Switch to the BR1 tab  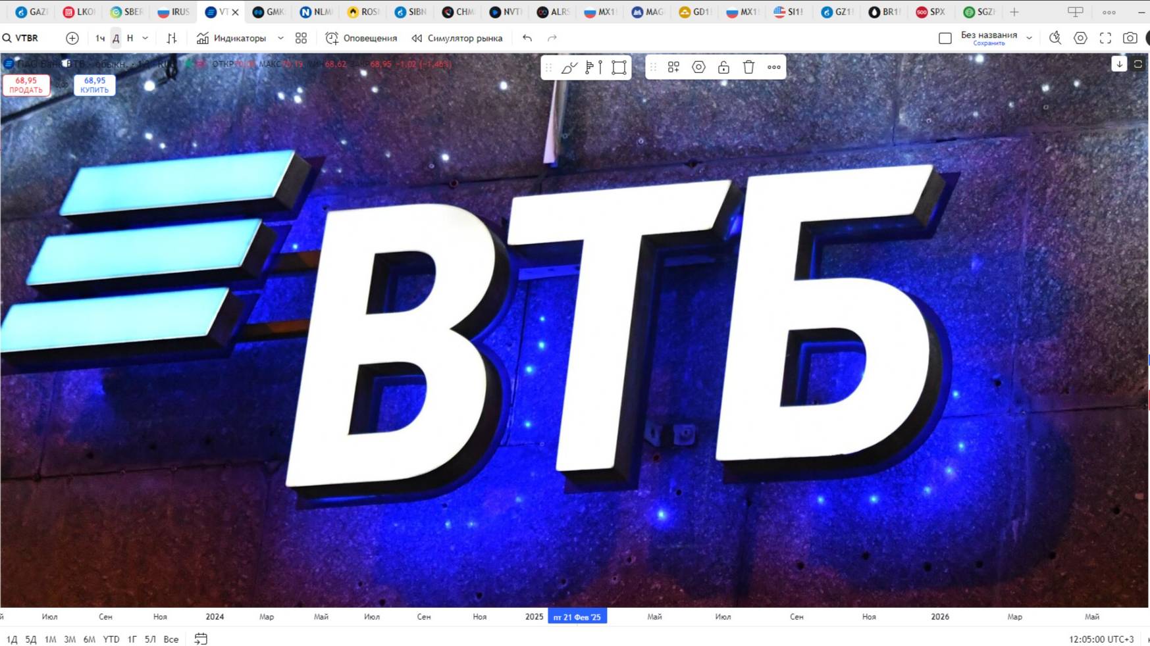883,12
